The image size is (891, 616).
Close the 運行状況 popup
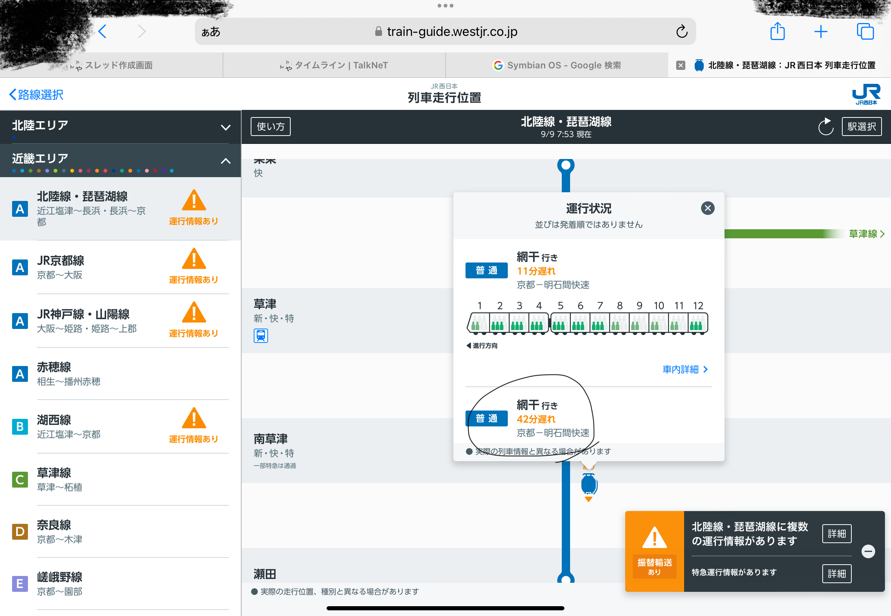(x=708, y=208)
